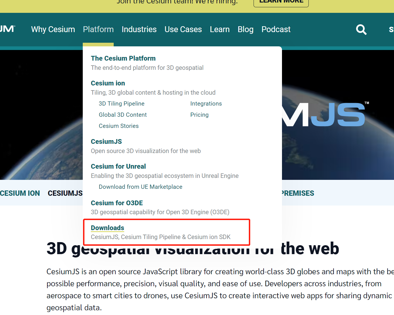Select 3D Tiling Pipeline
394x315 pixels.
[121, 104]
